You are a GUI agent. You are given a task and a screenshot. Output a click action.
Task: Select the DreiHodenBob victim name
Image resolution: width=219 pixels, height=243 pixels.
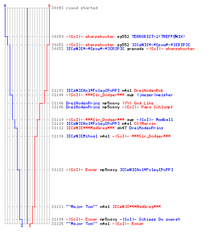[148, 90]
